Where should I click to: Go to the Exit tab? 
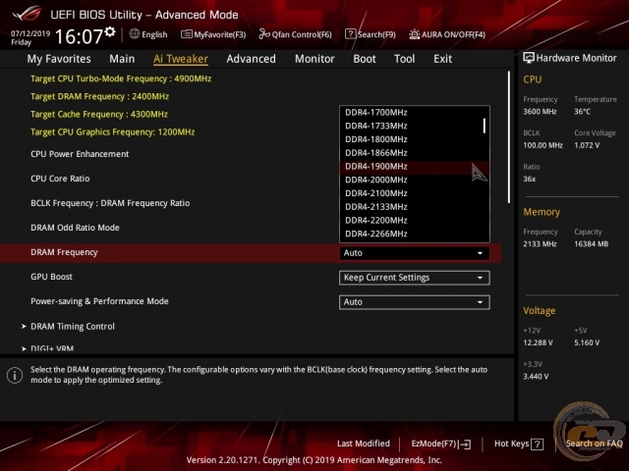[442, 59]
